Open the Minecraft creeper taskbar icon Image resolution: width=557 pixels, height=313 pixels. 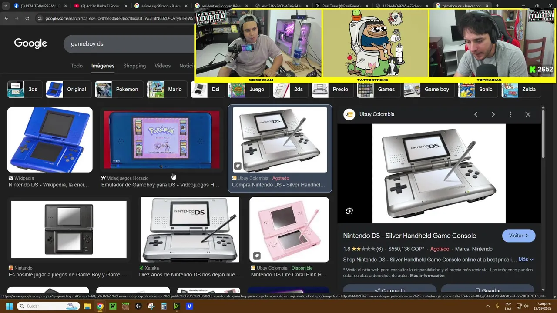click(x=113, y=306)
